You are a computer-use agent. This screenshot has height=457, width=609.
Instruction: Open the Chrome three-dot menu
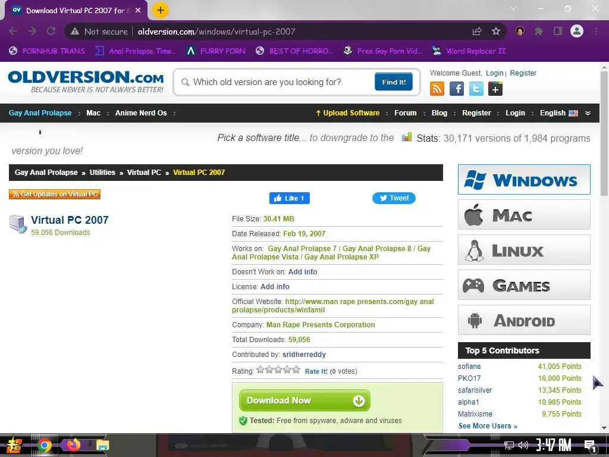tap(596, 31)
